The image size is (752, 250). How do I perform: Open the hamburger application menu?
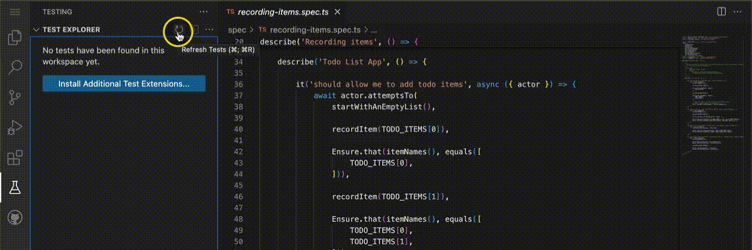14,11
